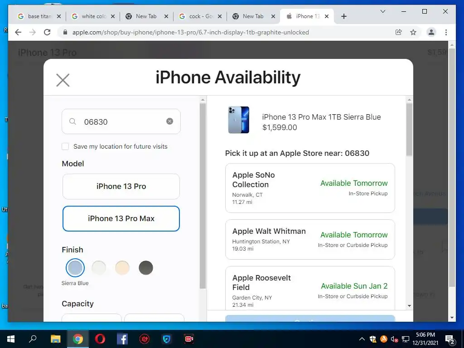The height and width of the screenshot is (348, 464).
Task: Click the site lock security icon
Action: pos(65,32)
